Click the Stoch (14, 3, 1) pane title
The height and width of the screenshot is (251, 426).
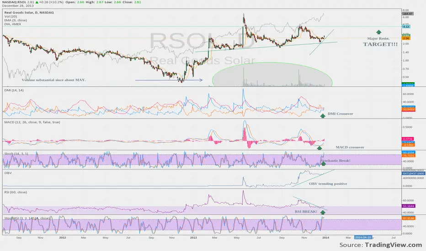point(16,154)
